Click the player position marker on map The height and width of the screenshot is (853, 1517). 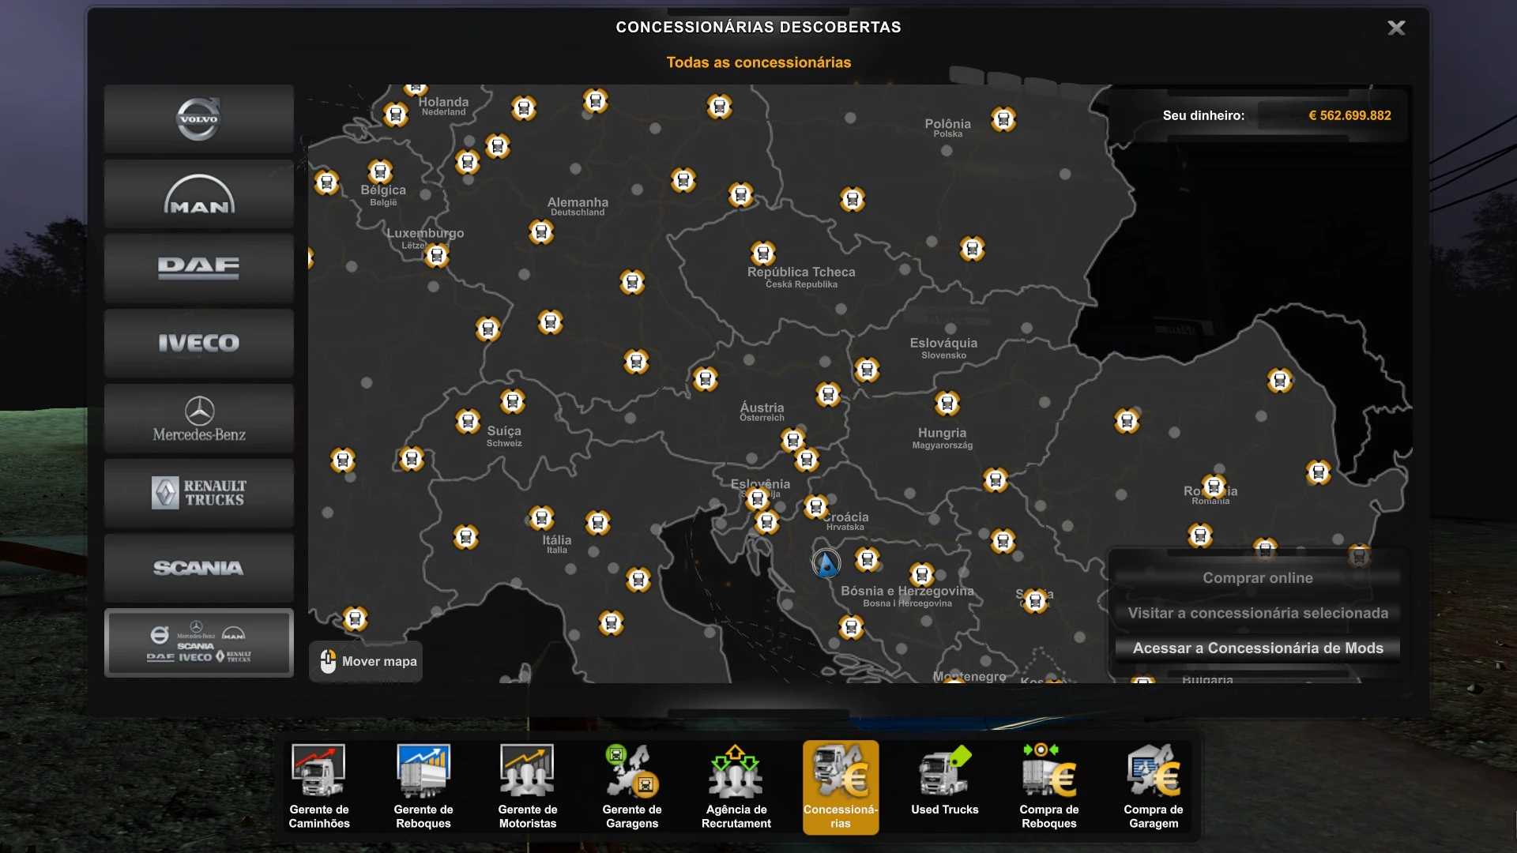[826, 564]
